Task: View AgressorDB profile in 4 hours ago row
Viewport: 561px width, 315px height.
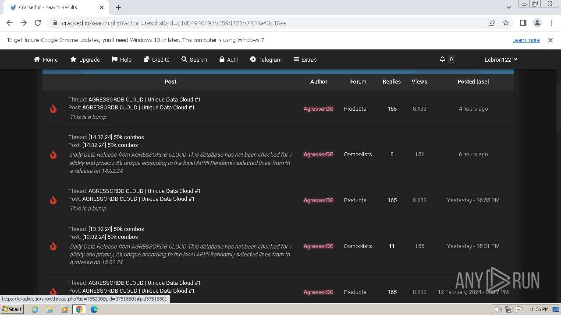Action: (x=319, y=108)
